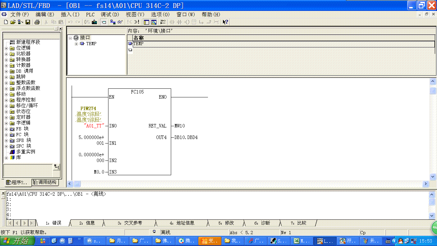This screenshot has width=437, height=246.
Task: Toggle the details view toolbar button
Action: click(x=154, y=22)
